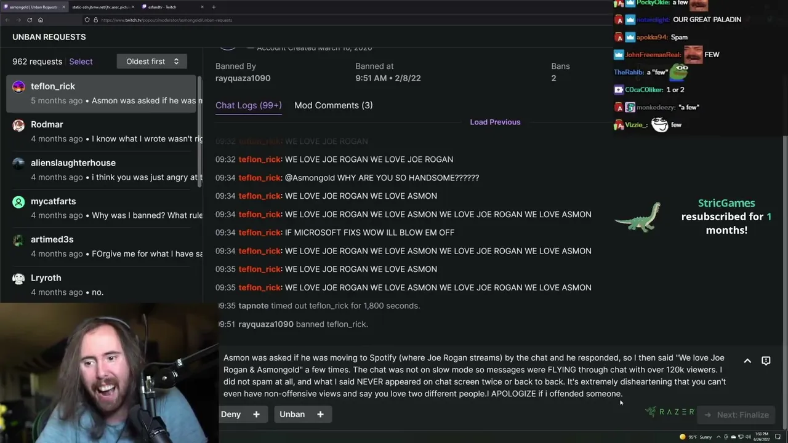The height and width of the screenshot is (443, 788).
Task: Switch to the esfandtv - Twitch tab
Action: pyautogui.click(x=173, y=7)
